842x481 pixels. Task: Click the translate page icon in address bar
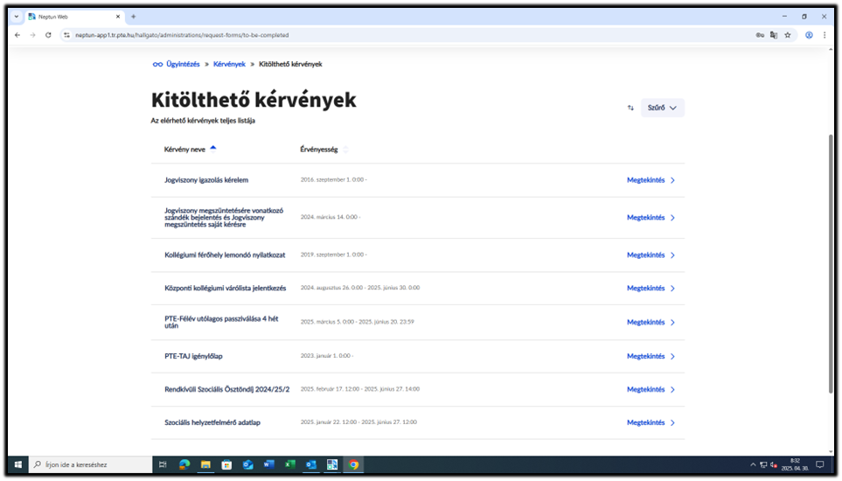(774, 35)
